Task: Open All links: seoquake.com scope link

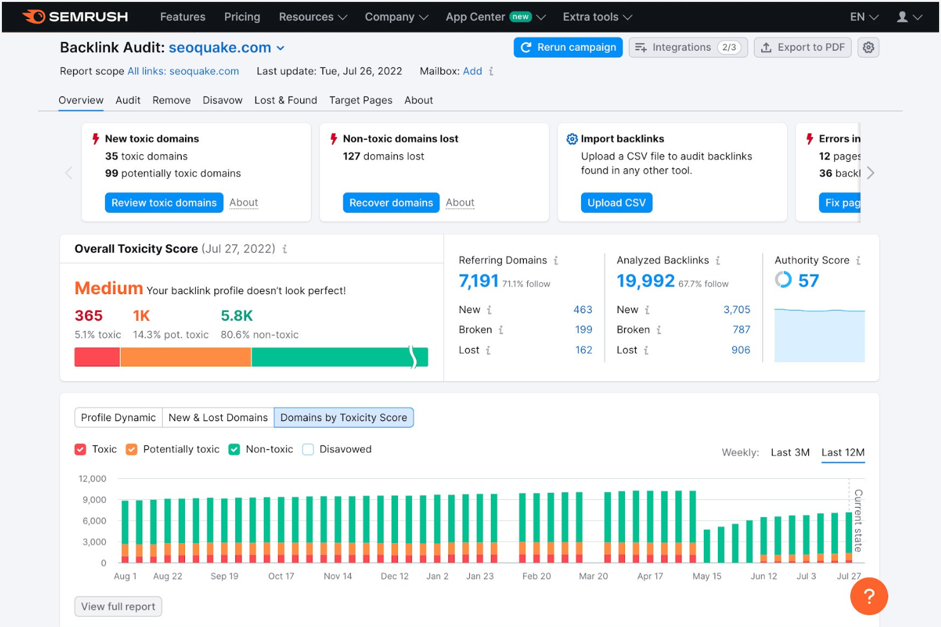Action: [183, 71]
